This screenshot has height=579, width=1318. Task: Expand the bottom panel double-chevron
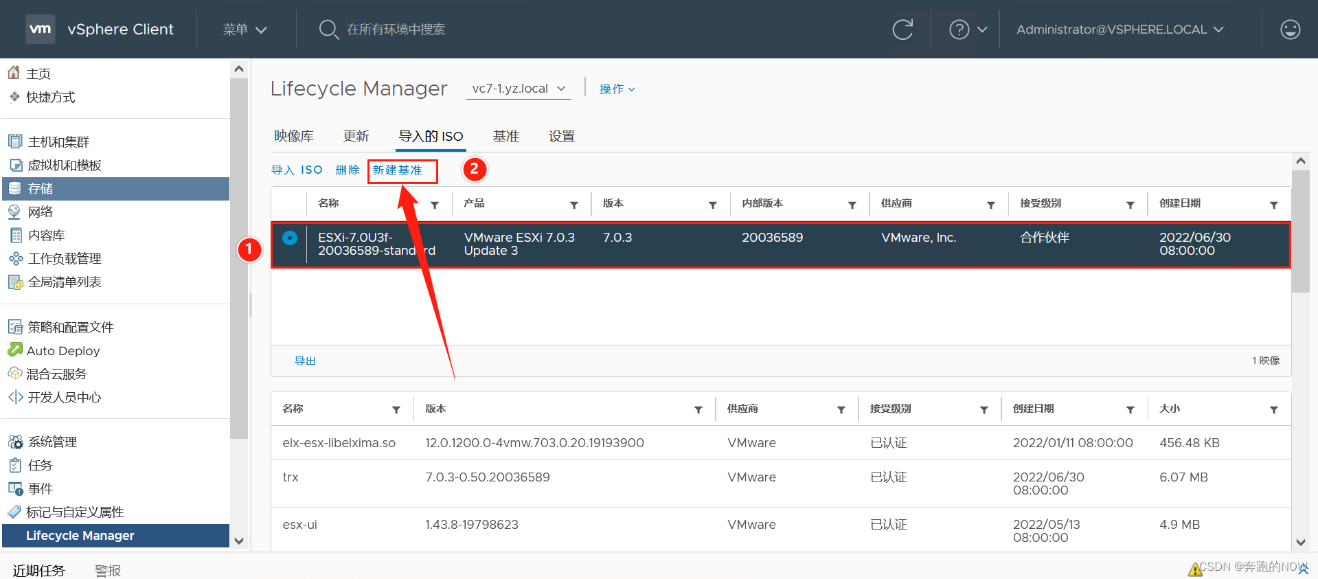[1303, 569]
